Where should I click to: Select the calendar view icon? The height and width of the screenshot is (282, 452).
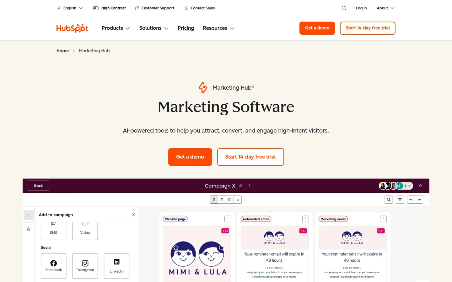coord(222,200)
